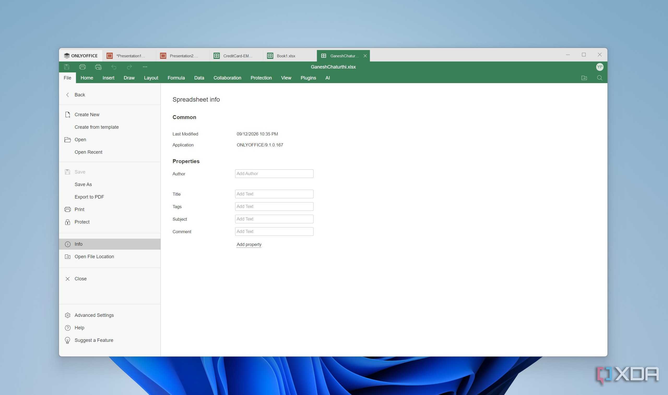Click the Title text field

(274, 194)
